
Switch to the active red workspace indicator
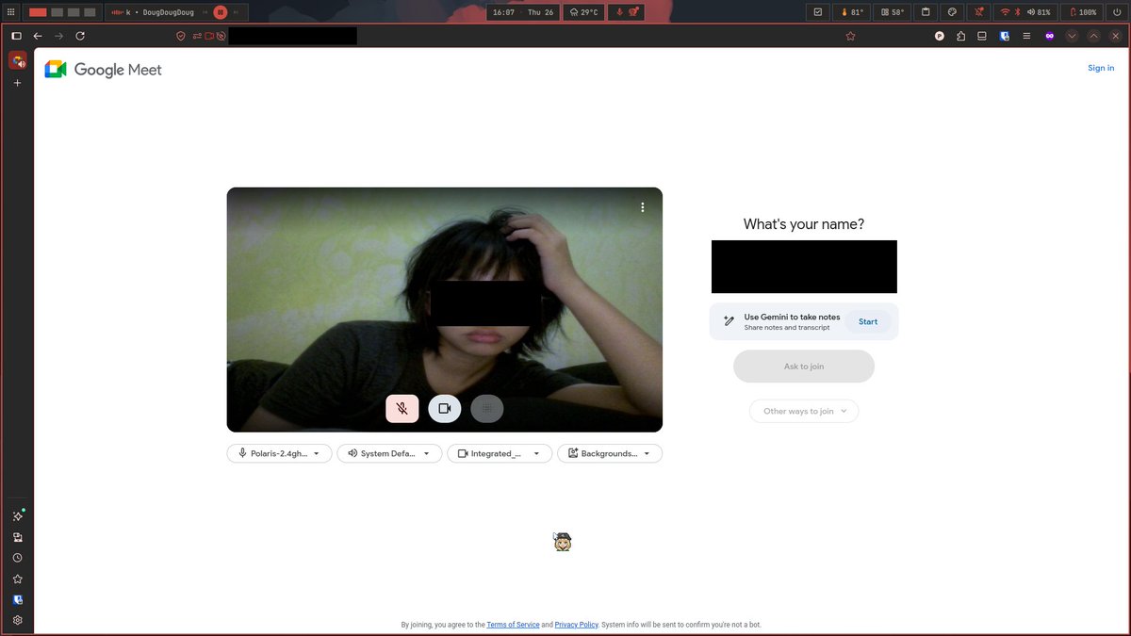[x=38, y=12]
